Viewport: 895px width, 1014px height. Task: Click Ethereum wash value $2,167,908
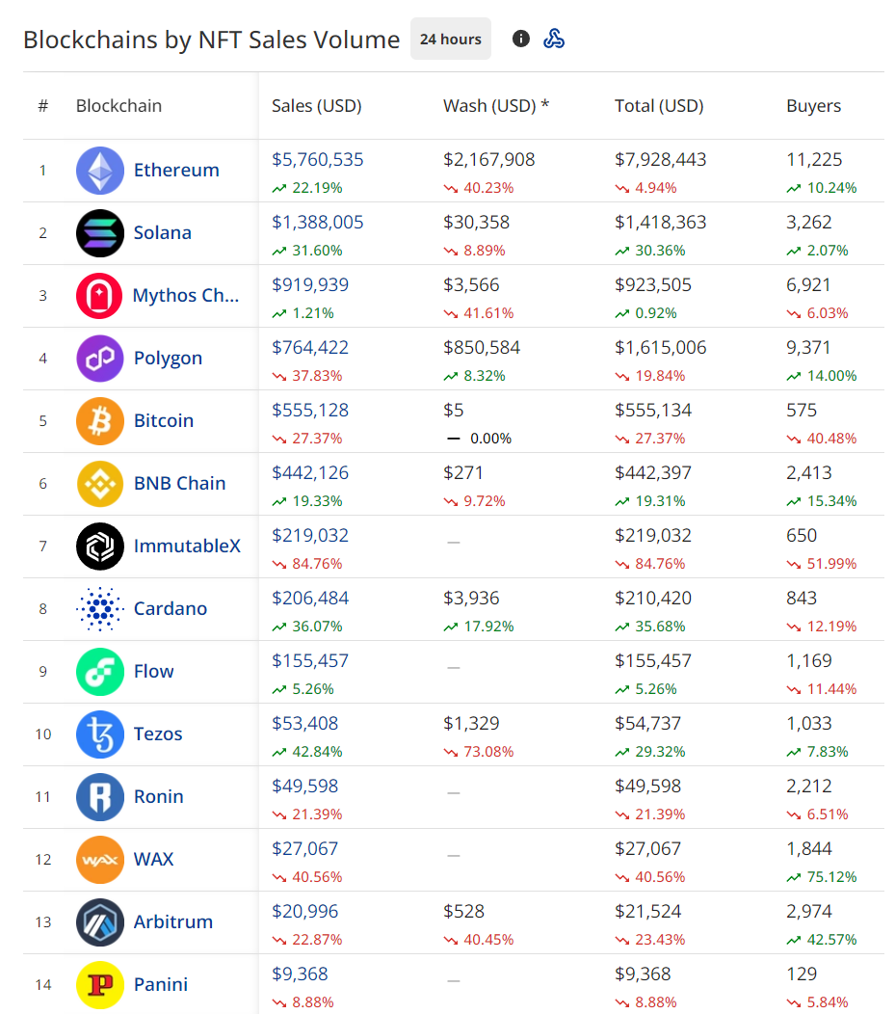489,160
